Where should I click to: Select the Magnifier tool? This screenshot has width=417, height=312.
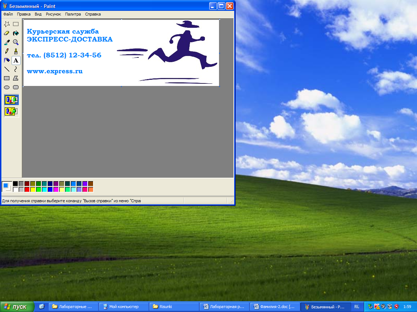click(x=16, y=42)
